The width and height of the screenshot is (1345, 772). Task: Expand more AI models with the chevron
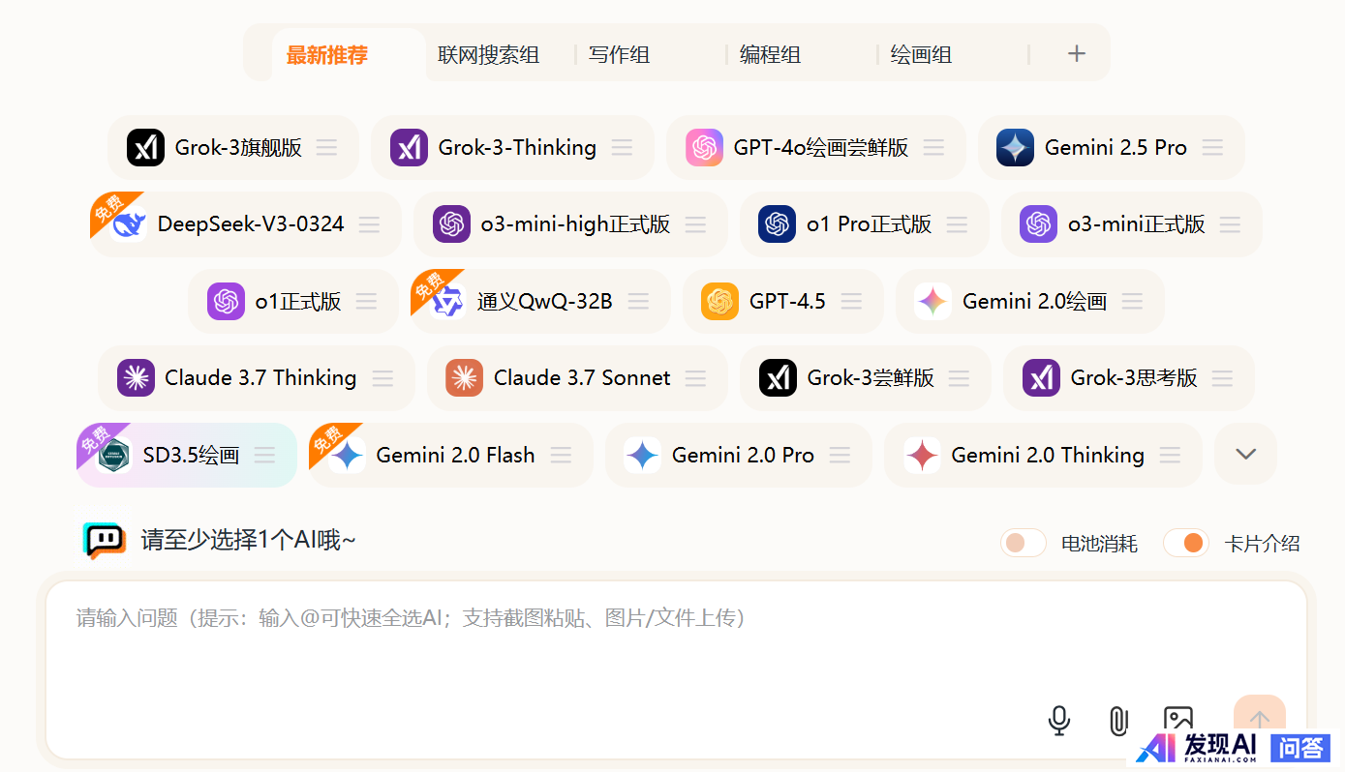point(1246,454)
